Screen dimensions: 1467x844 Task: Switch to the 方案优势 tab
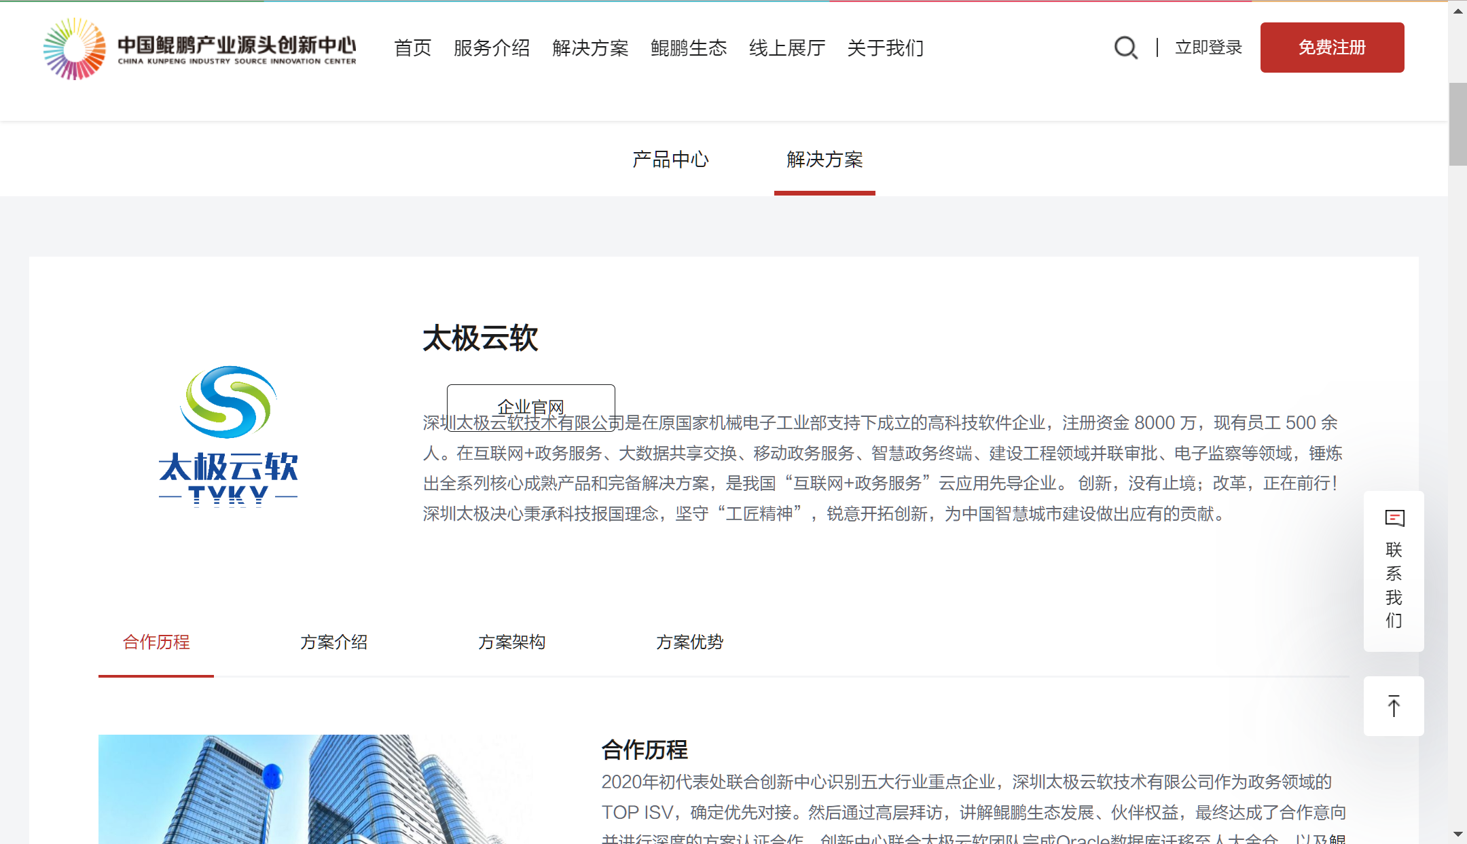pyautogui.click(x=689, y=642)
